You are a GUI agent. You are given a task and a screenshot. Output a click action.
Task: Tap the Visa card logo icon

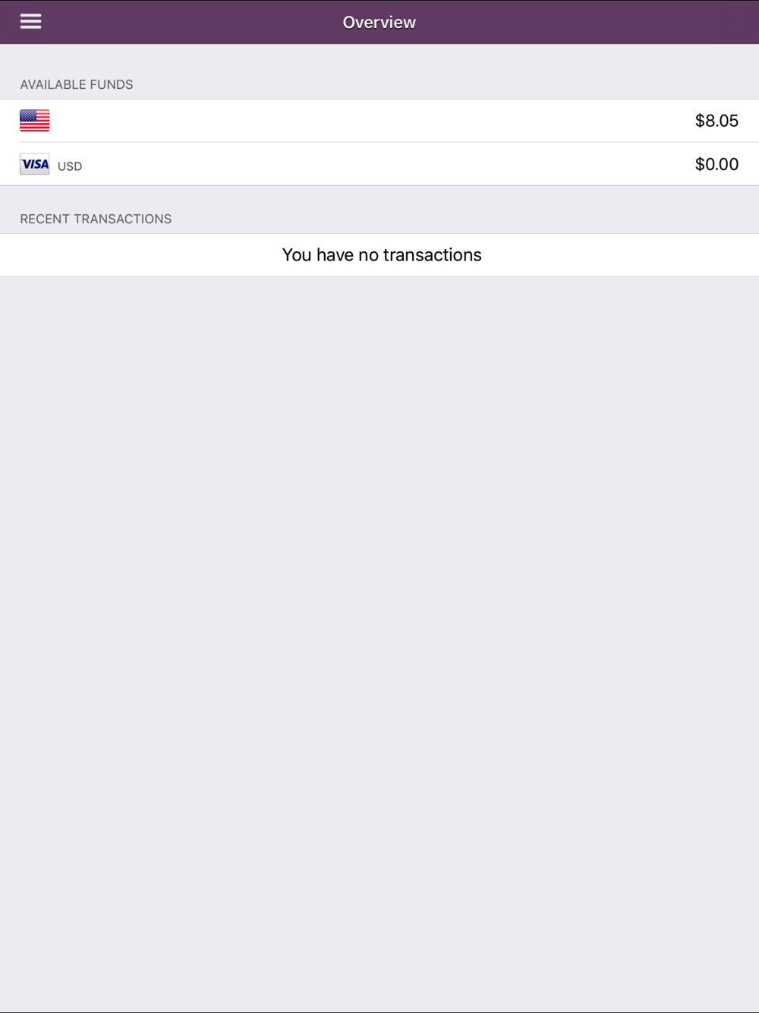pyautogui.click(x=35, y=164)
